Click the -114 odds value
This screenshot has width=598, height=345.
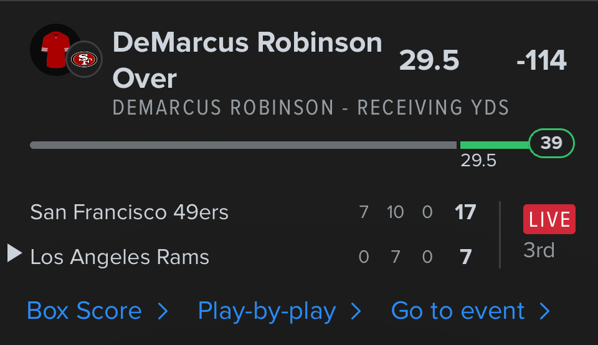(x=541, y=61)
